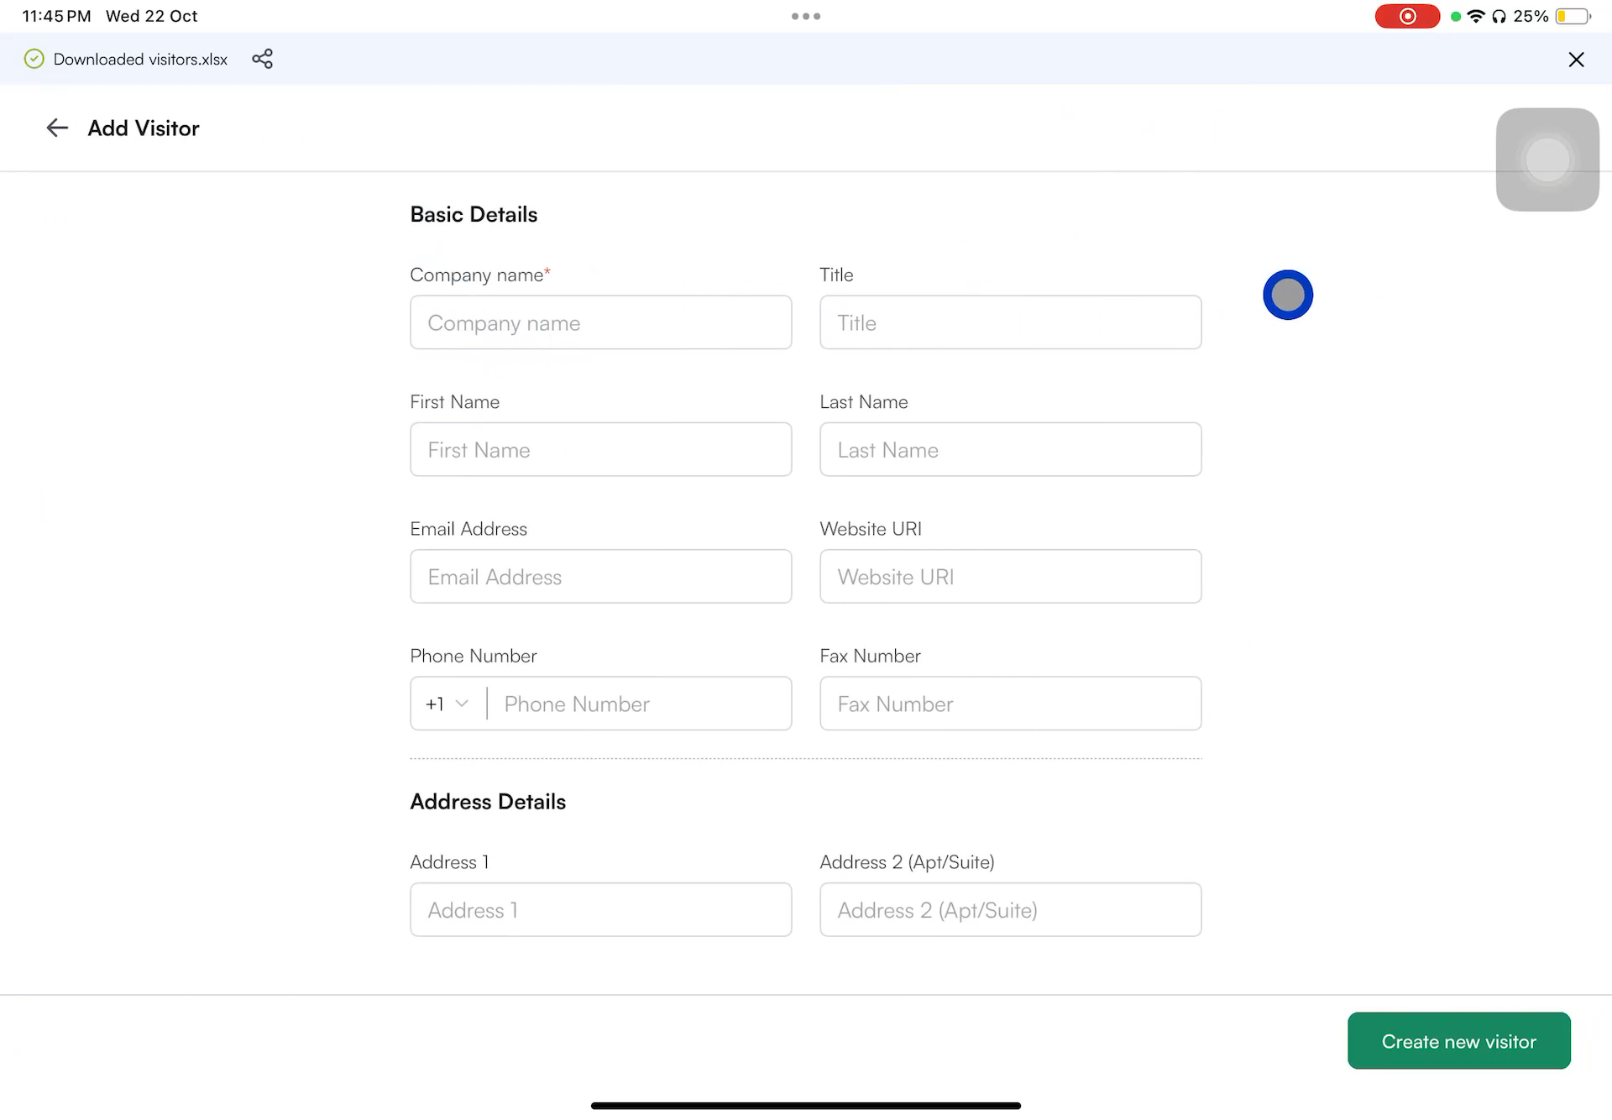The width and height of the screenshot is (1612, 1120).
Task: Click the Downloaded visitors.xlsx link
Action: click(x=139, y=59)
